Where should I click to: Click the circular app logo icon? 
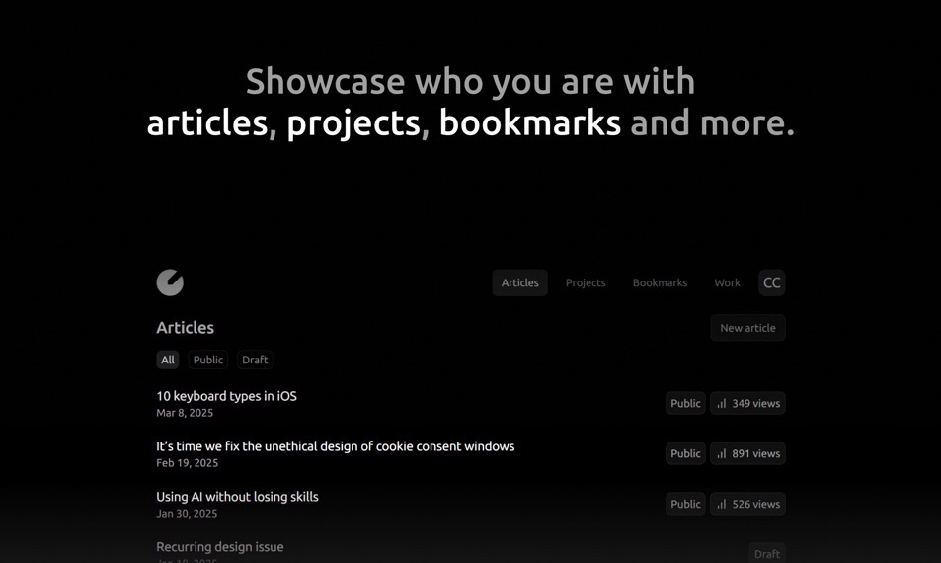[170, 282]
